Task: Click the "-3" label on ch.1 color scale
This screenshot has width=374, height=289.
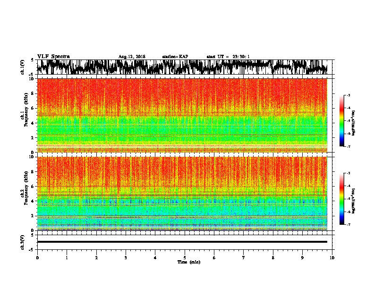Action: point(348,95)
